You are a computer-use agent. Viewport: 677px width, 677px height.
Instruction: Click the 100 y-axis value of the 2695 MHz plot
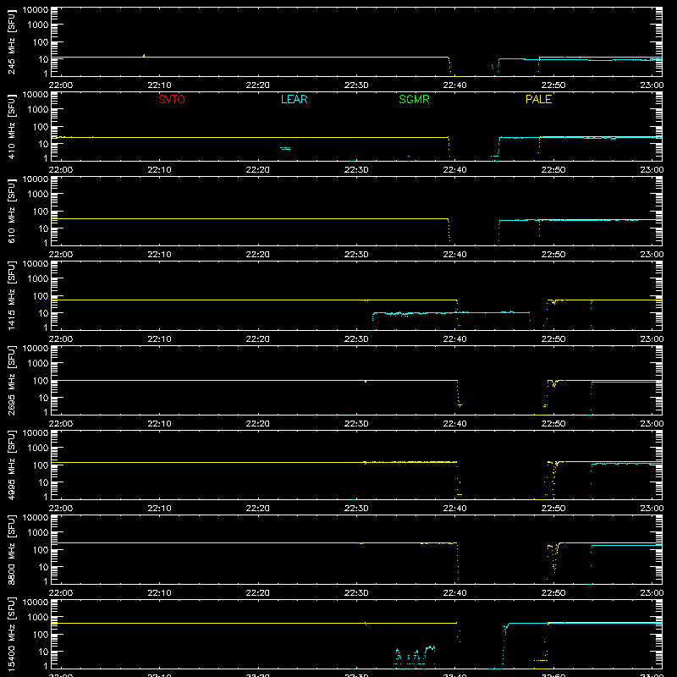pos(41,381)
